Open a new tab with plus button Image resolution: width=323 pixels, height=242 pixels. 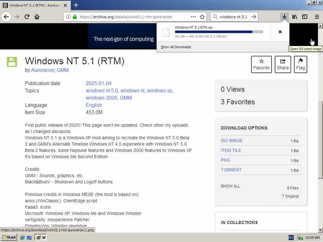[x=76, y=5]
